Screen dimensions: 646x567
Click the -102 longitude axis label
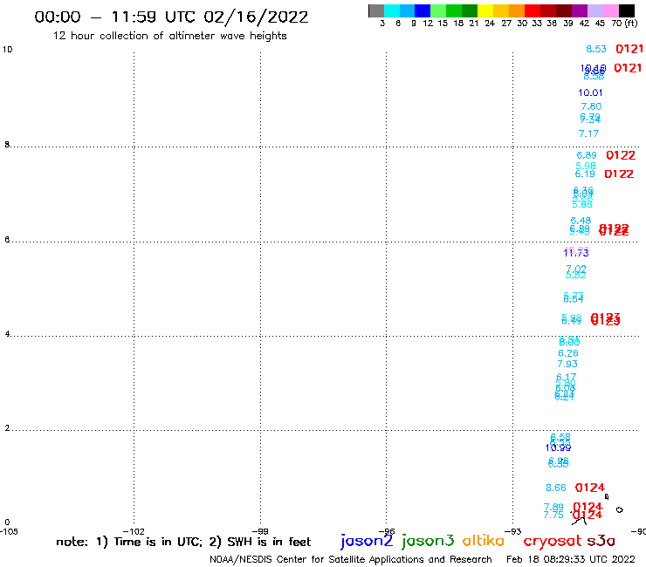coord(134,531)
